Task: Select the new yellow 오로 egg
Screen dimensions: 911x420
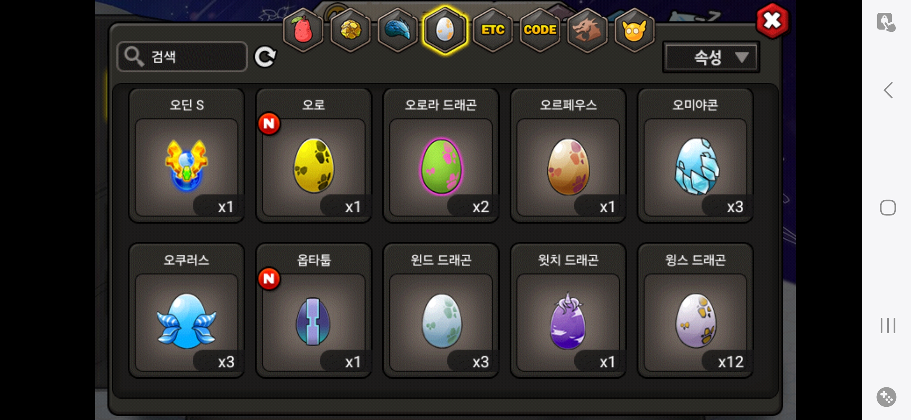Action: click(314, 156)
